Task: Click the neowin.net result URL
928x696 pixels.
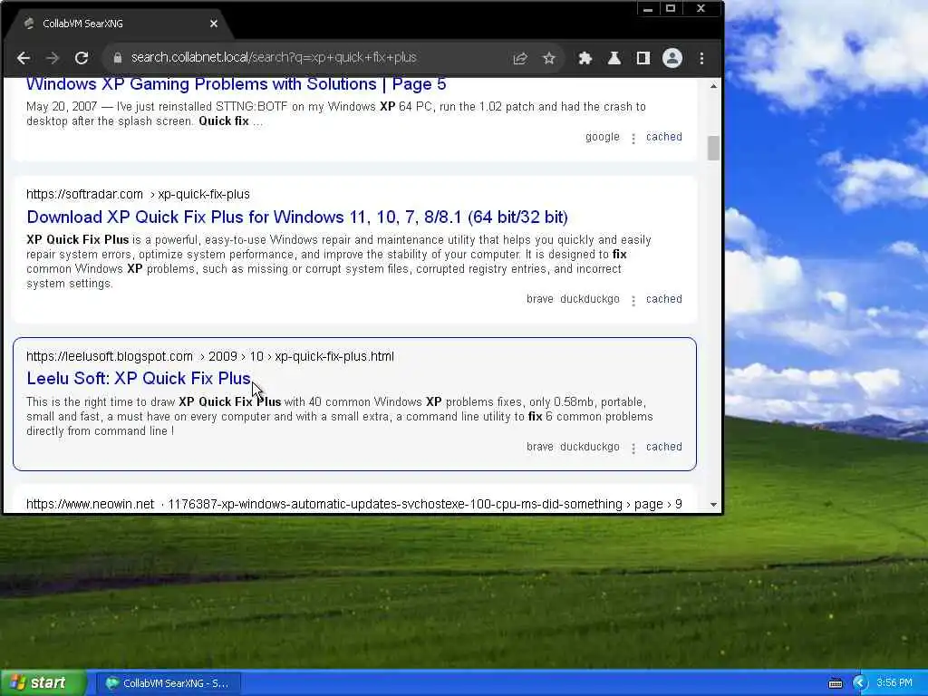Action: (354, 504)
